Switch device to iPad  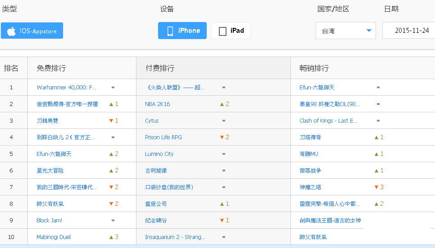click(231, 31)
